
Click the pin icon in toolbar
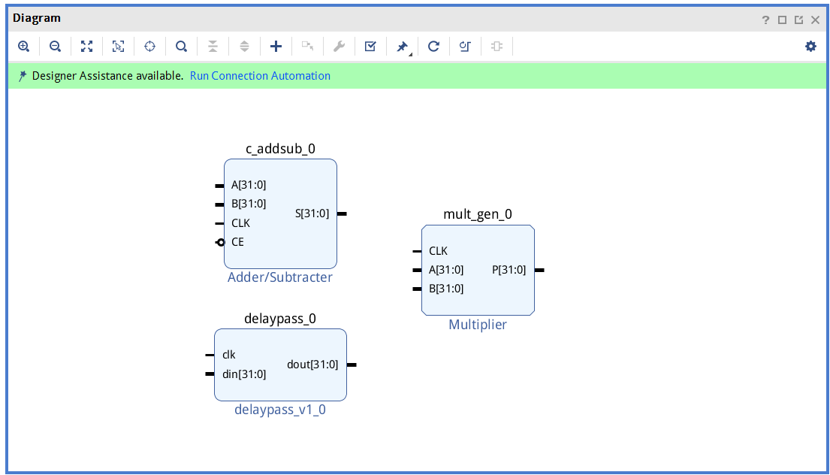[403, 47]
